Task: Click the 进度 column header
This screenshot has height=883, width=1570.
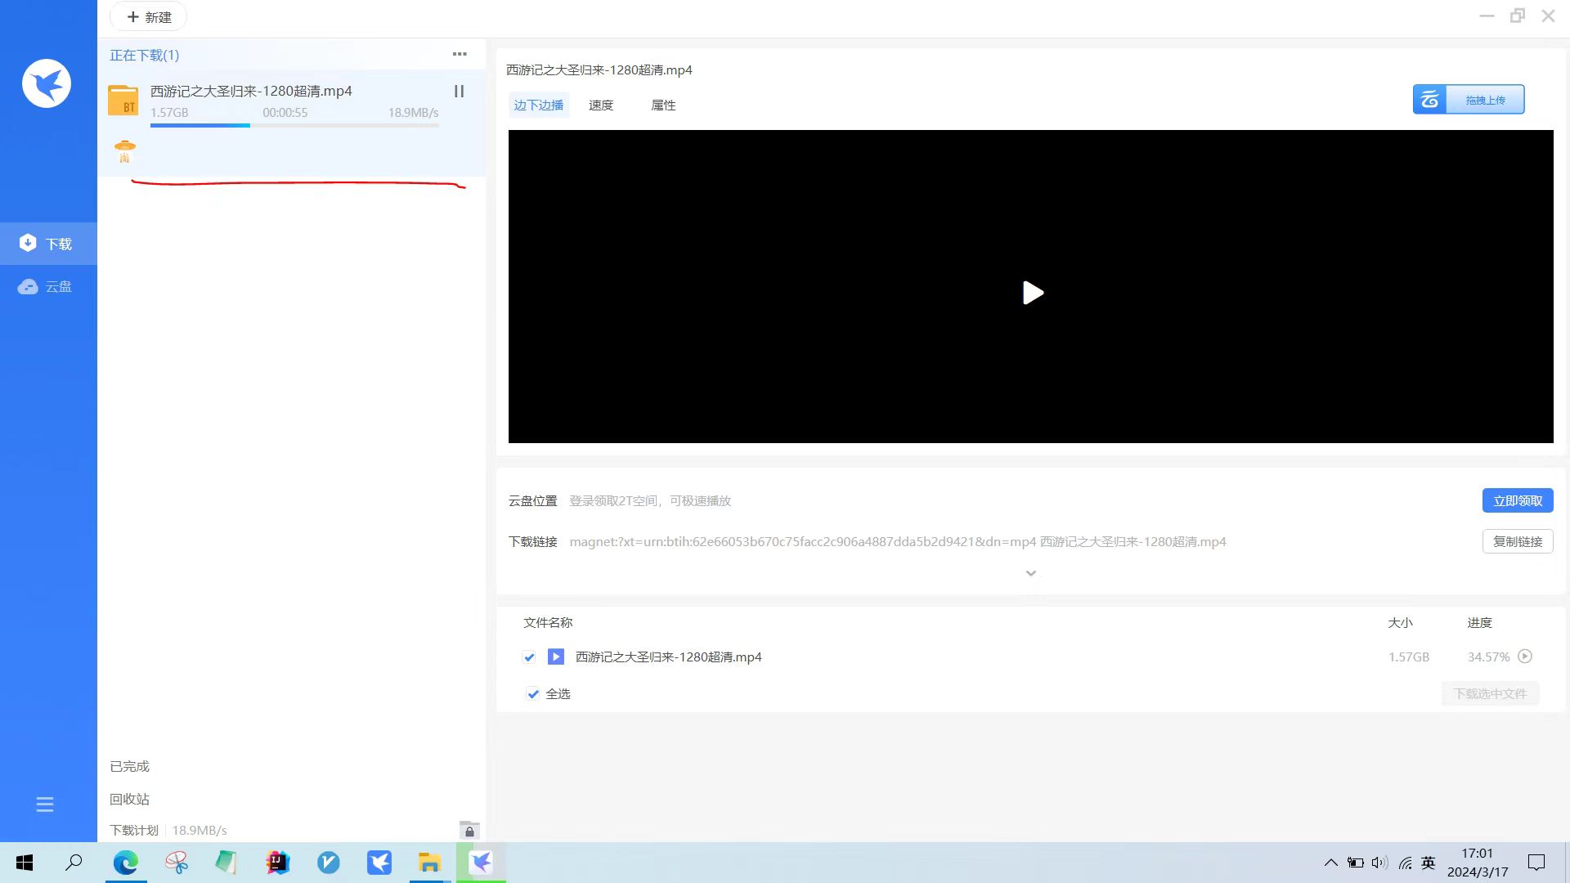Action: click(x=1479, y=622)
